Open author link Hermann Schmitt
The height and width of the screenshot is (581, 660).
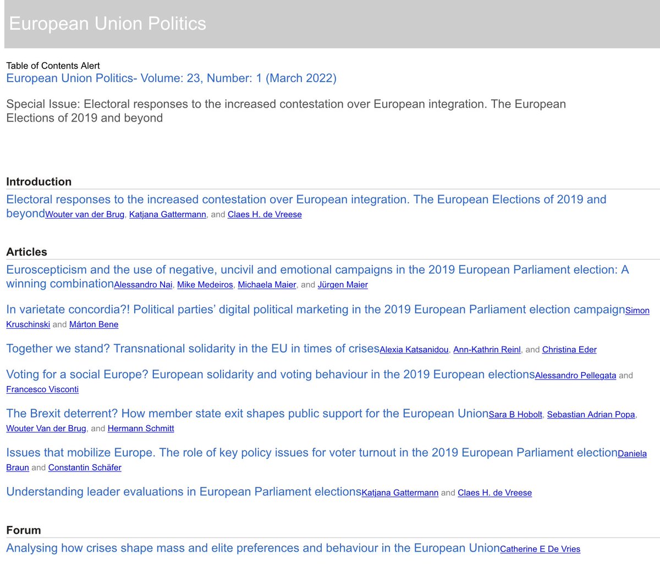click(141, 428)
